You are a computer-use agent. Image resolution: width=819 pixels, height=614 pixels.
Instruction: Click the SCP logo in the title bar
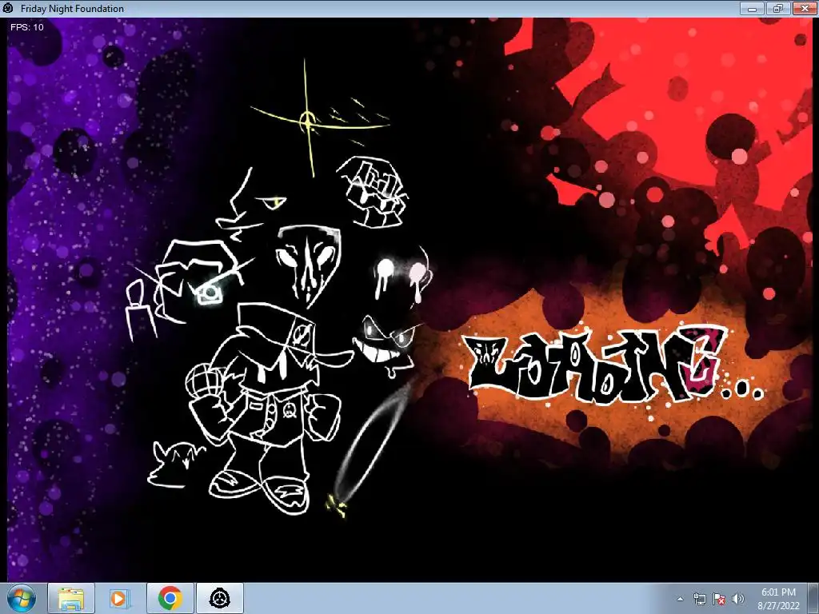coord(8,8)
